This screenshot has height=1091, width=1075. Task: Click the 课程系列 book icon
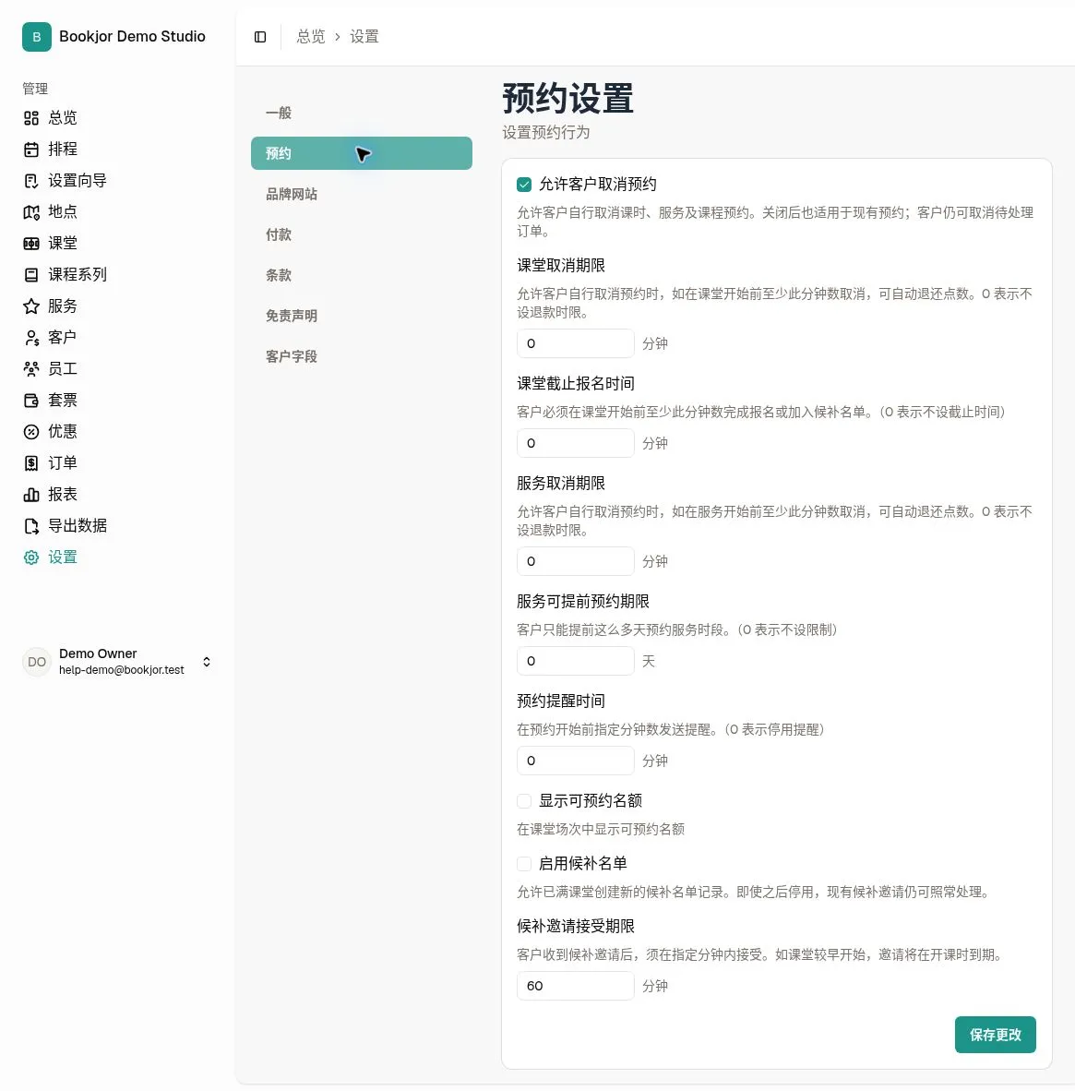[31, 275]
